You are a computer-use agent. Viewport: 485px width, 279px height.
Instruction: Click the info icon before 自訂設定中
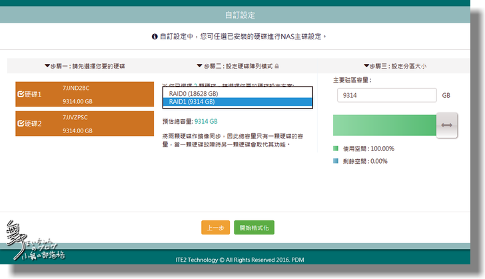click(x=155, y=37)
